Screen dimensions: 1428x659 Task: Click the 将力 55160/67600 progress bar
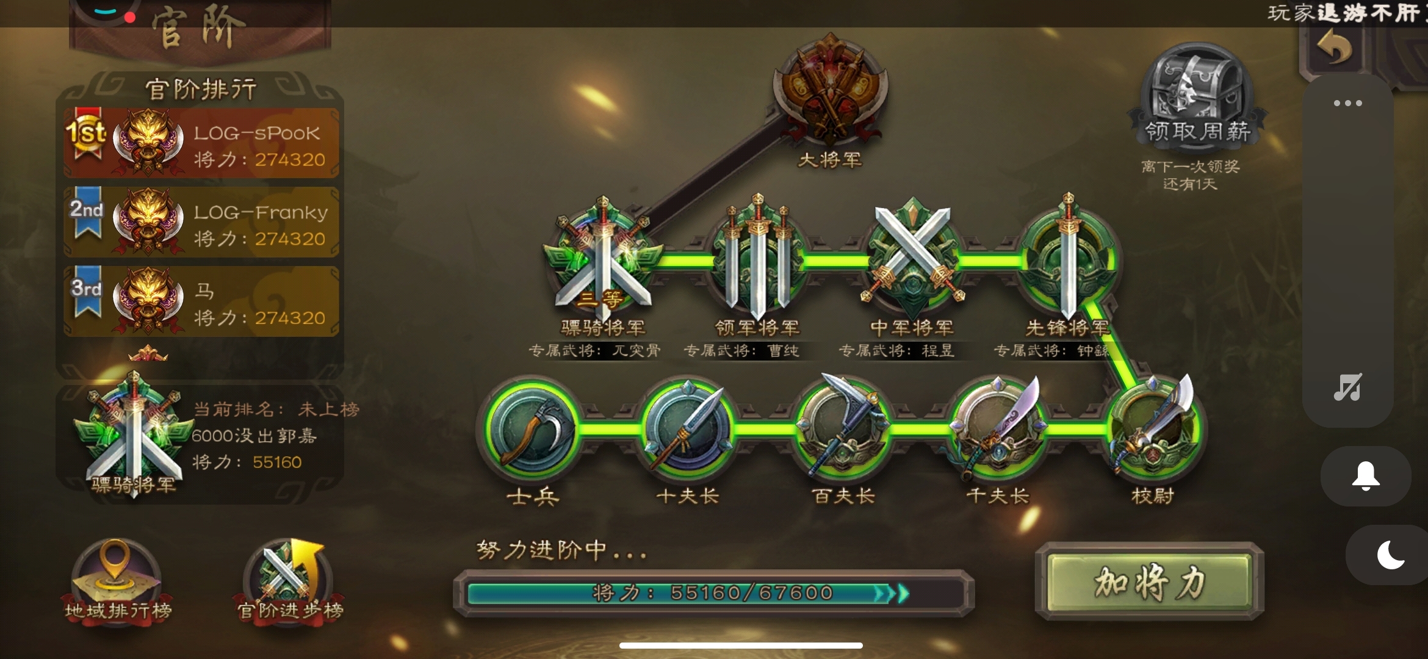714,592
